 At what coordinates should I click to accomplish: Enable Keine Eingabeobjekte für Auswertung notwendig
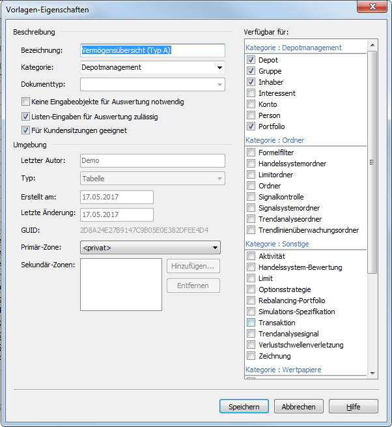pos(26,102)
